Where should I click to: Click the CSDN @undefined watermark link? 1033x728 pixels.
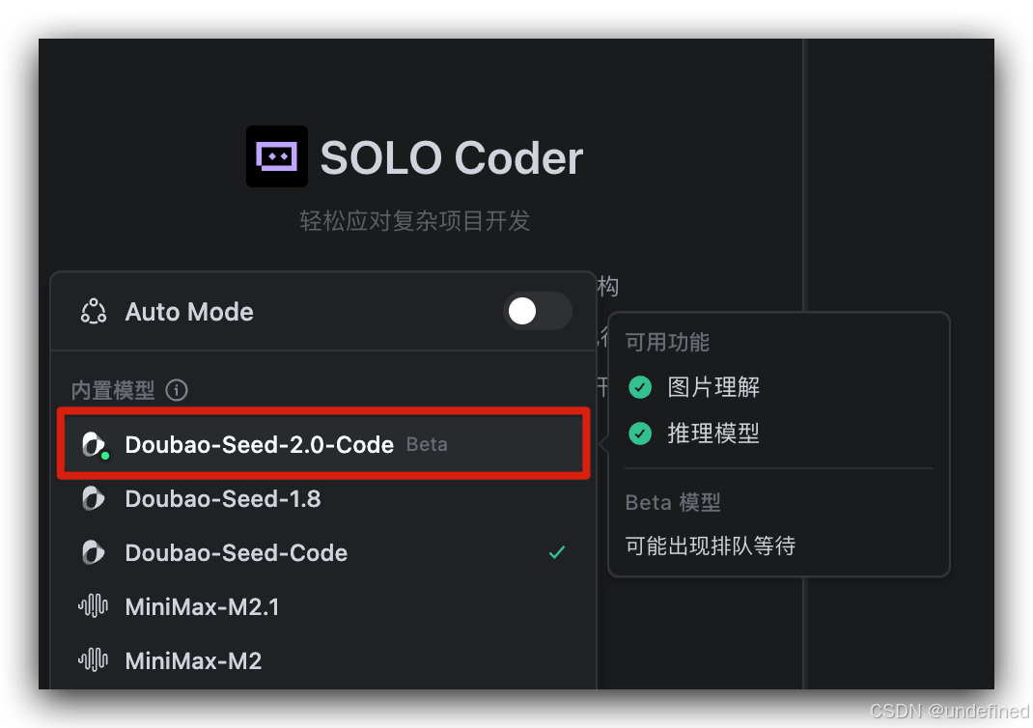[x=948, y=711]
